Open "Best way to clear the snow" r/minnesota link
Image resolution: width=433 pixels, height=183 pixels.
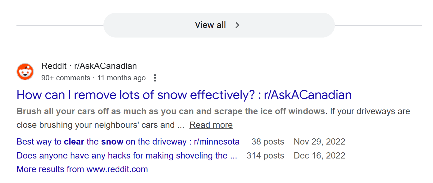click(x=128, y=142)
